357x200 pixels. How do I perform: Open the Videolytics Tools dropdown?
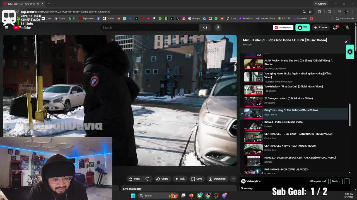[x=336, y=181]
